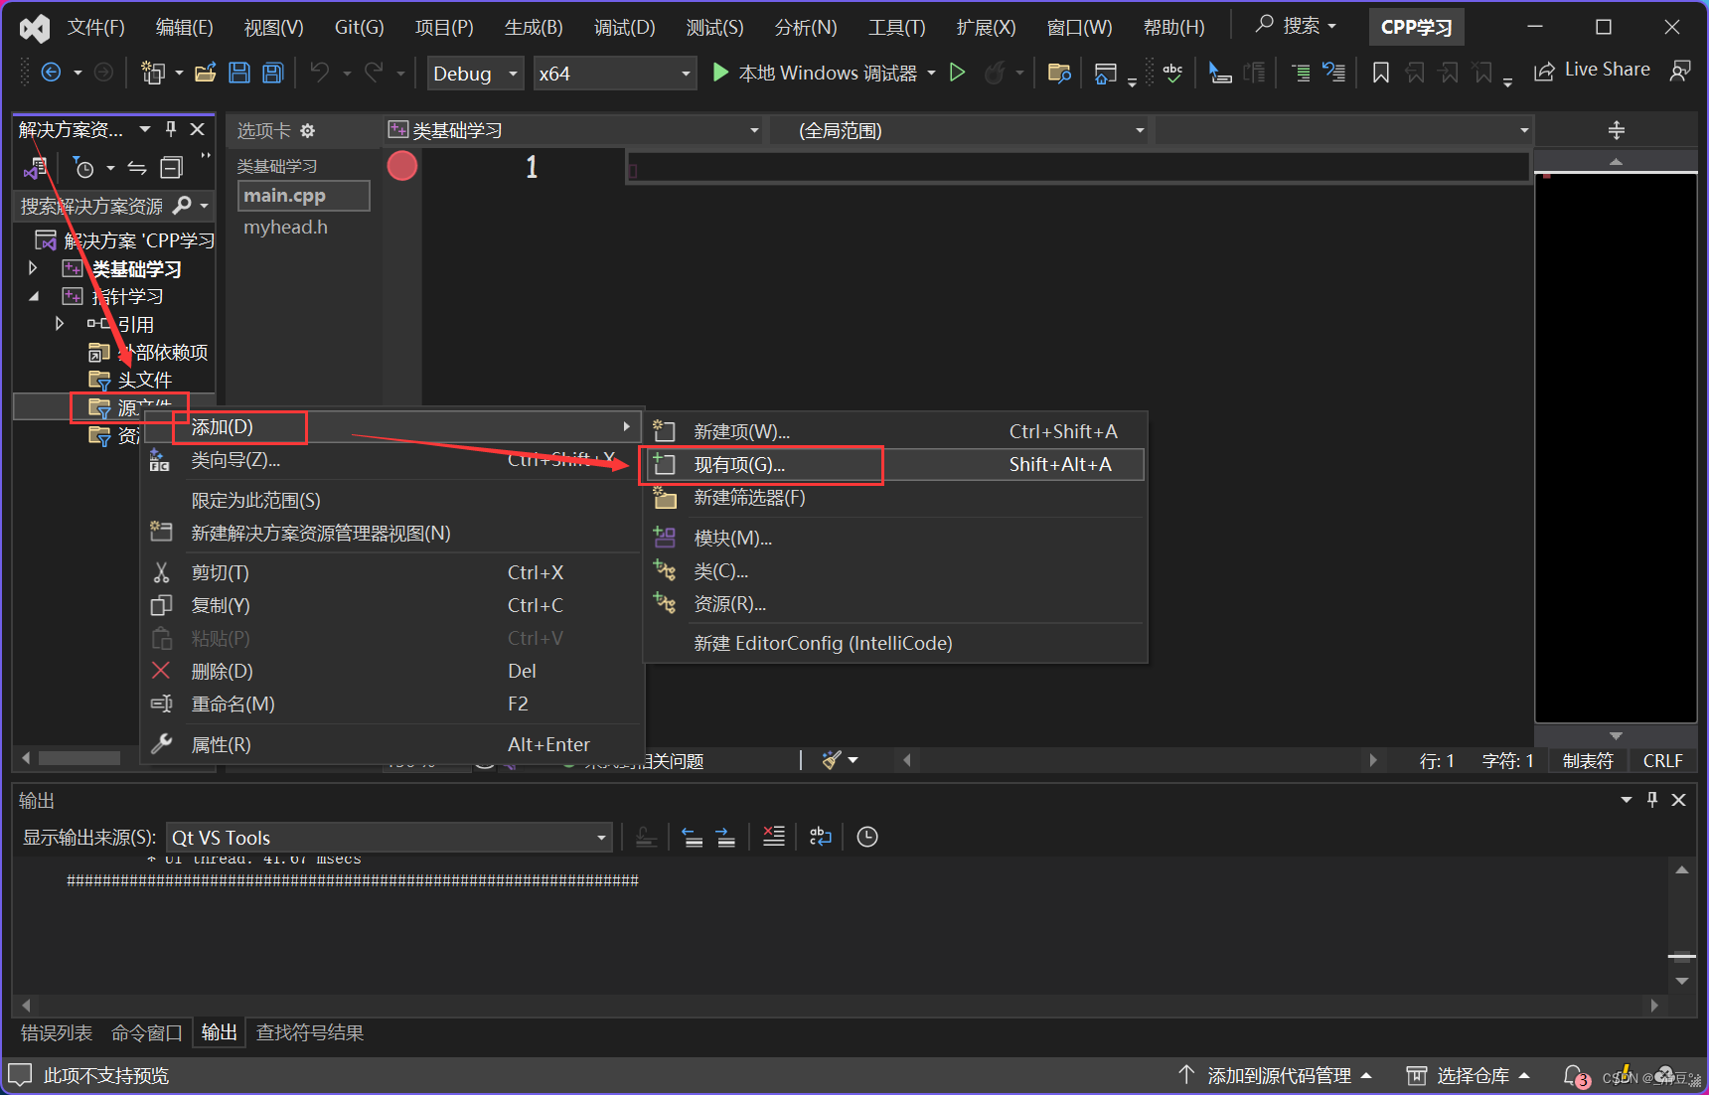1709x1095 pixels.
Task: Click the hot reload flame icon
Action: [x=995, y=73]
